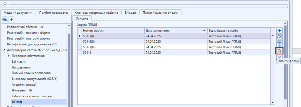Screen dimensions: 301x107
Task: Select Алергічні реакції tree item
Action: click(24, 85)
